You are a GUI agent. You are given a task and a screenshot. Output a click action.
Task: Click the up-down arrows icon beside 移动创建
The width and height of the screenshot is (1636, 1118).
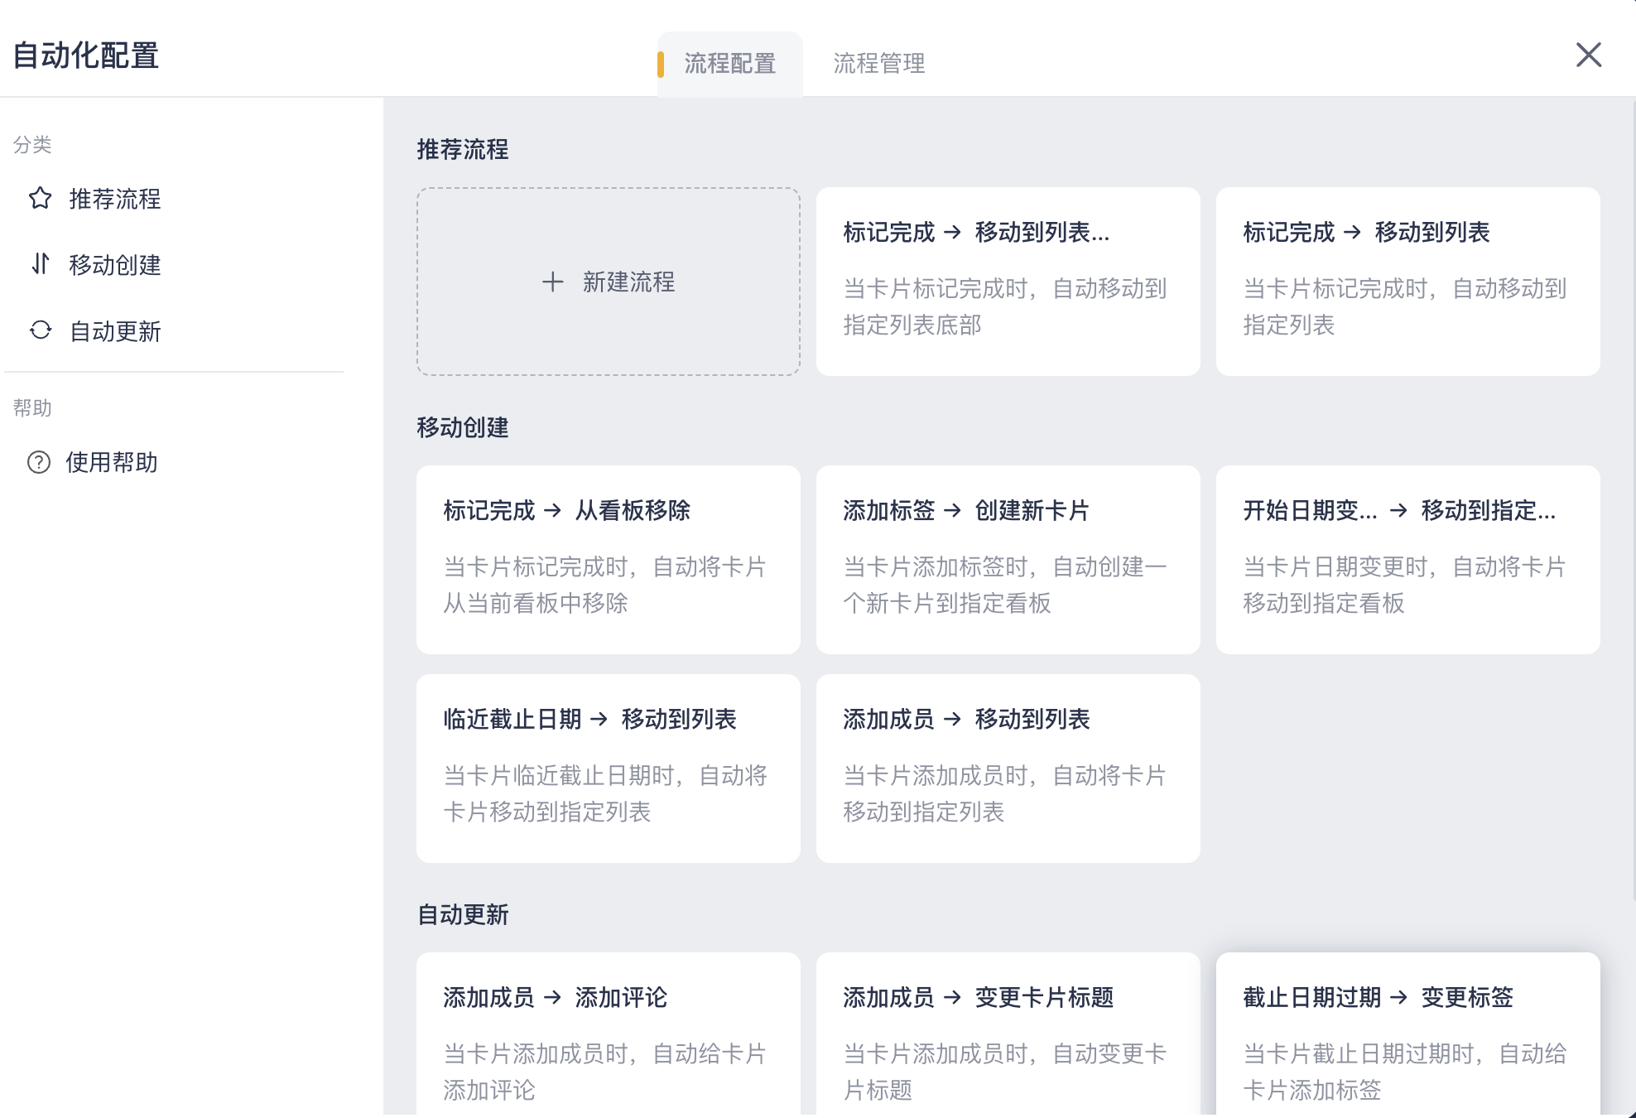click(x=40, y=264)
